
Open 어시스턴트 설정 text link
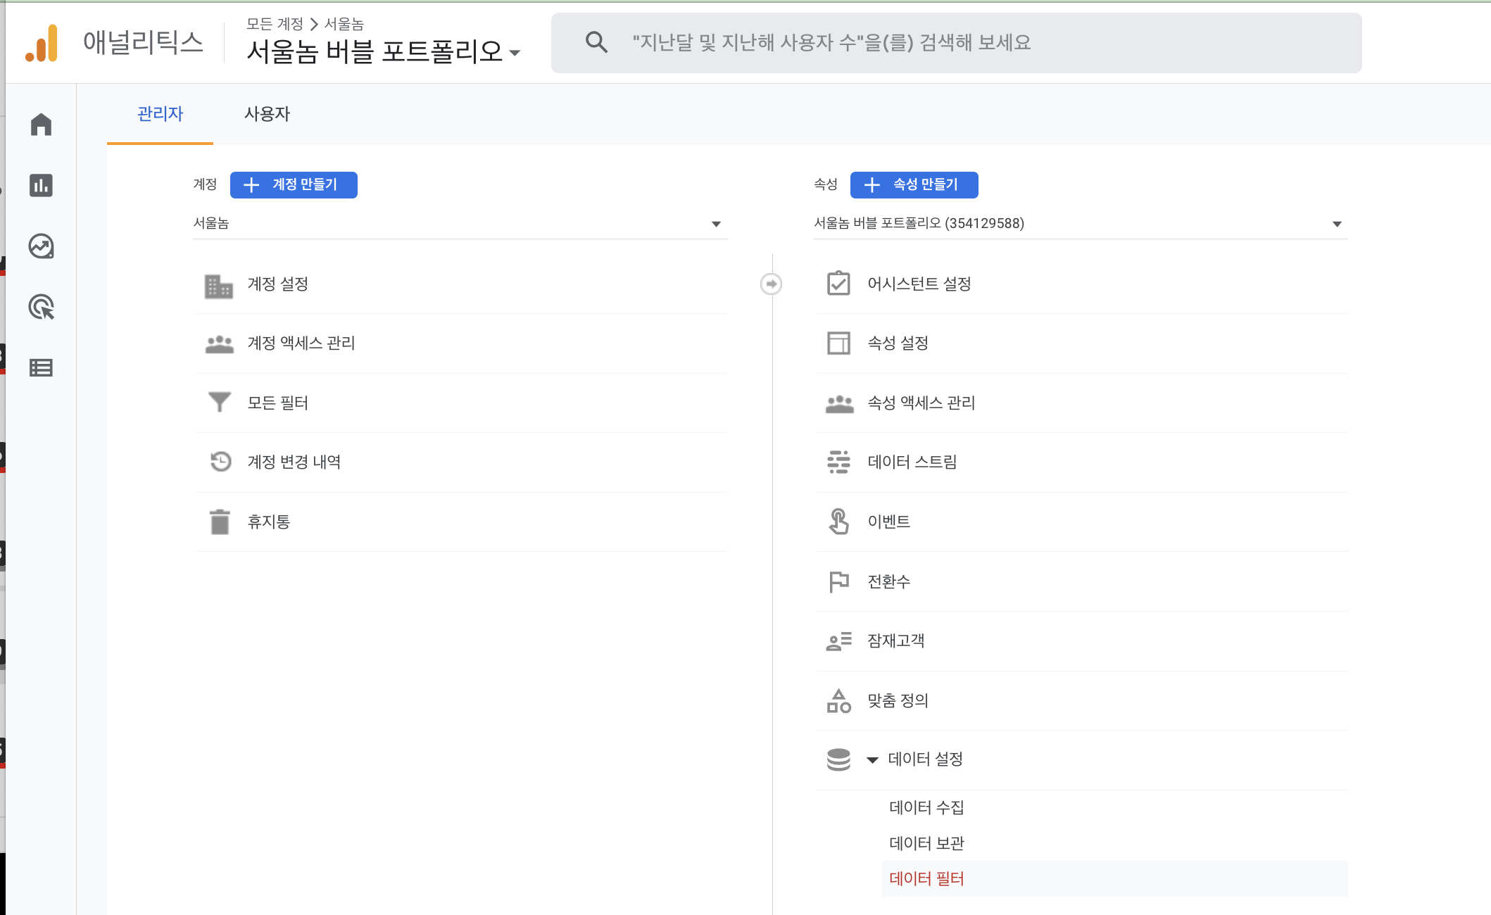919,284
